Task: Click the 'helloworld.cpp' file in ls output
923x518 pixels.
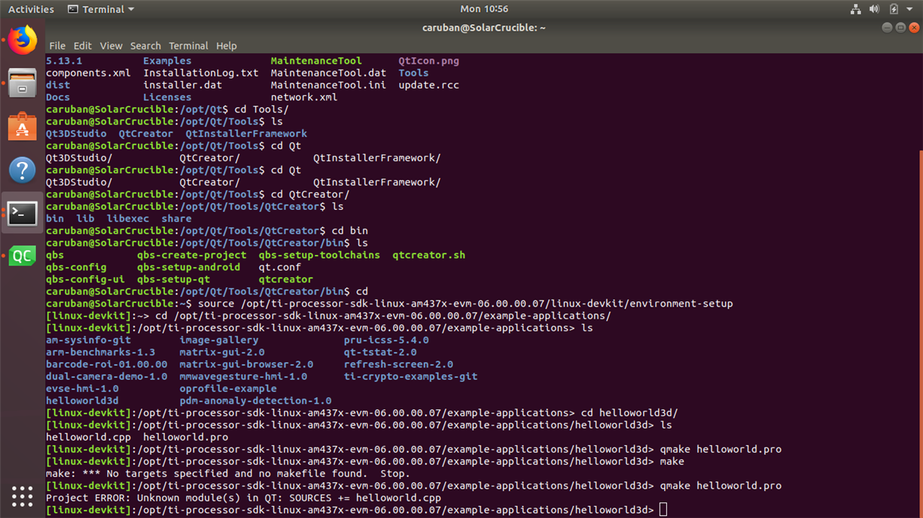Action: pos(89,437)
